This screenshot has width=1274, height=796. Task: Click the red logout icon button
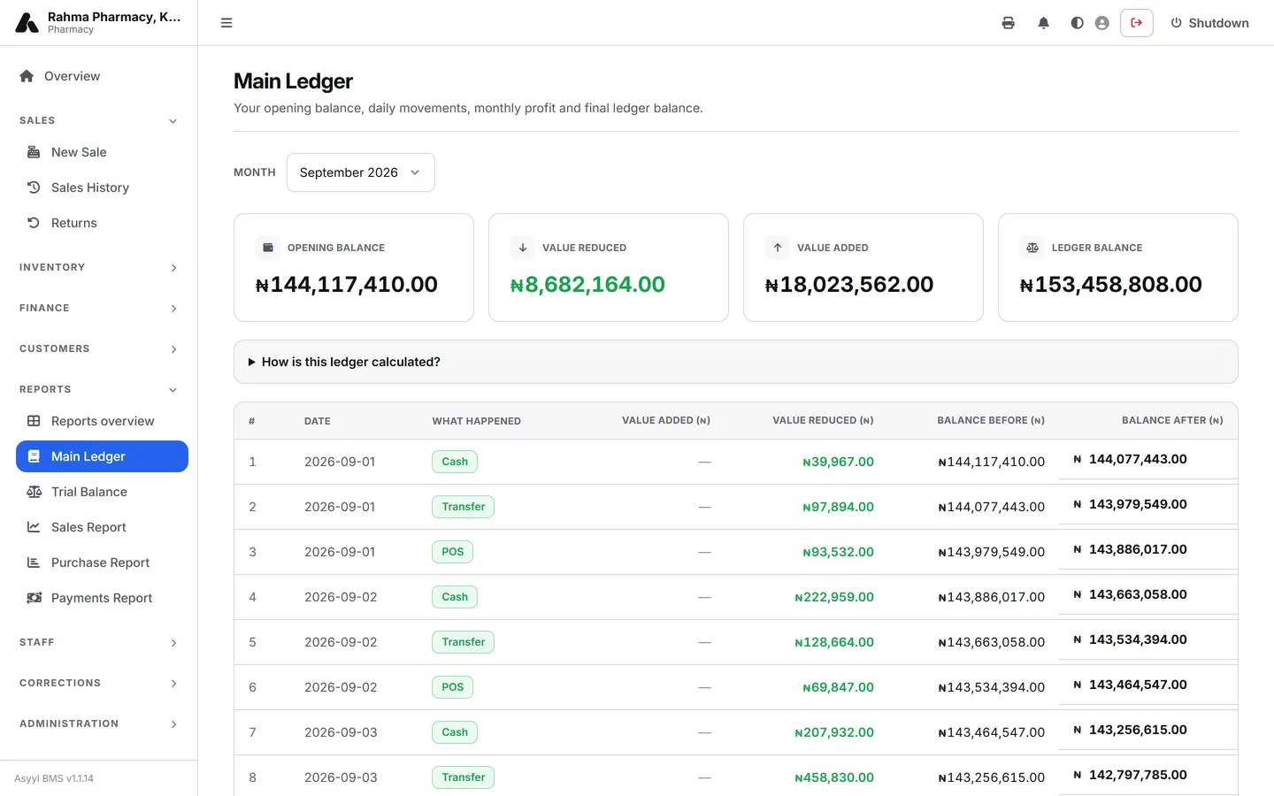(x=1137, y=23)
